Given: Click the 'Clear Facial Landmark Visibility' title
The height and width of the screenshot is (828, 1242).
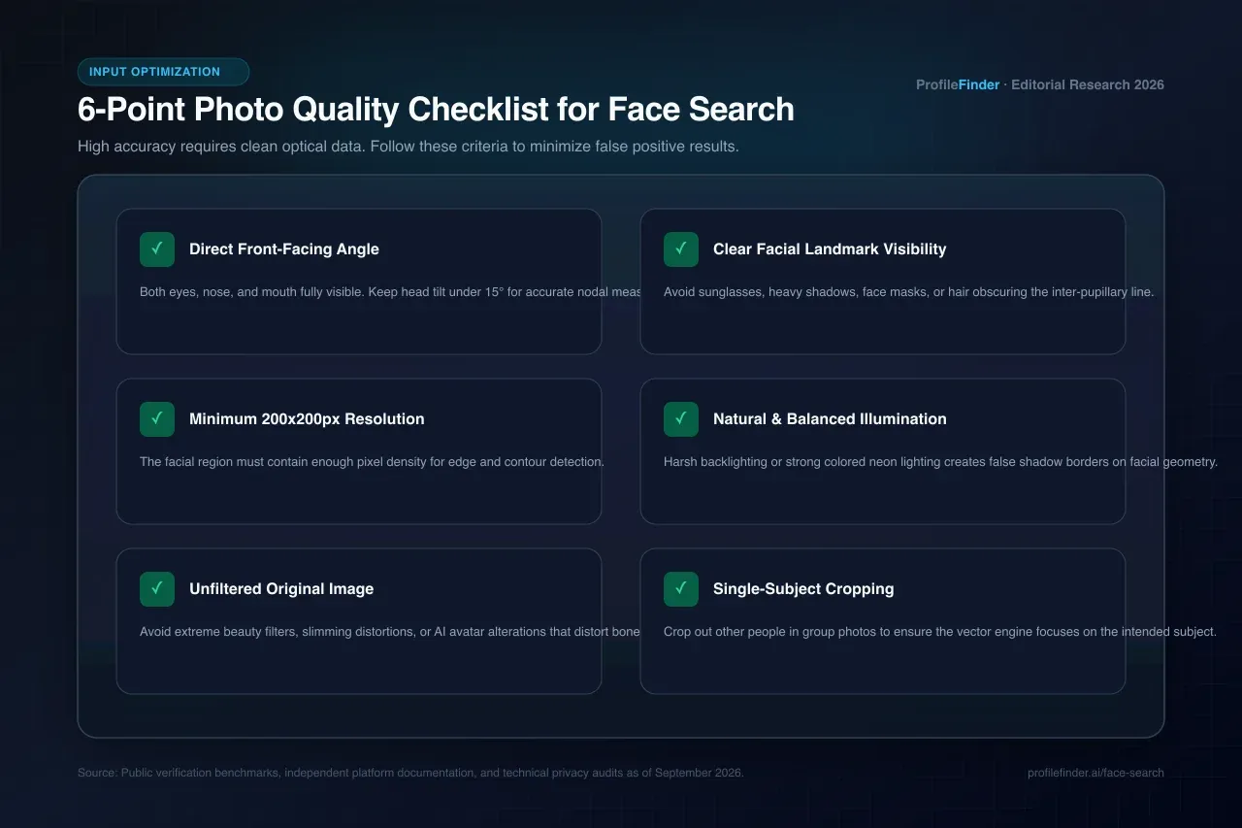Looking at the screenshot, I should (x=830, y=249).
